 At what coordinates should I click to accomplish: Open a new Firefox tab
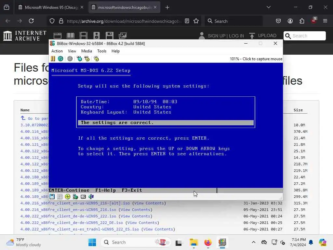[167, 7]
